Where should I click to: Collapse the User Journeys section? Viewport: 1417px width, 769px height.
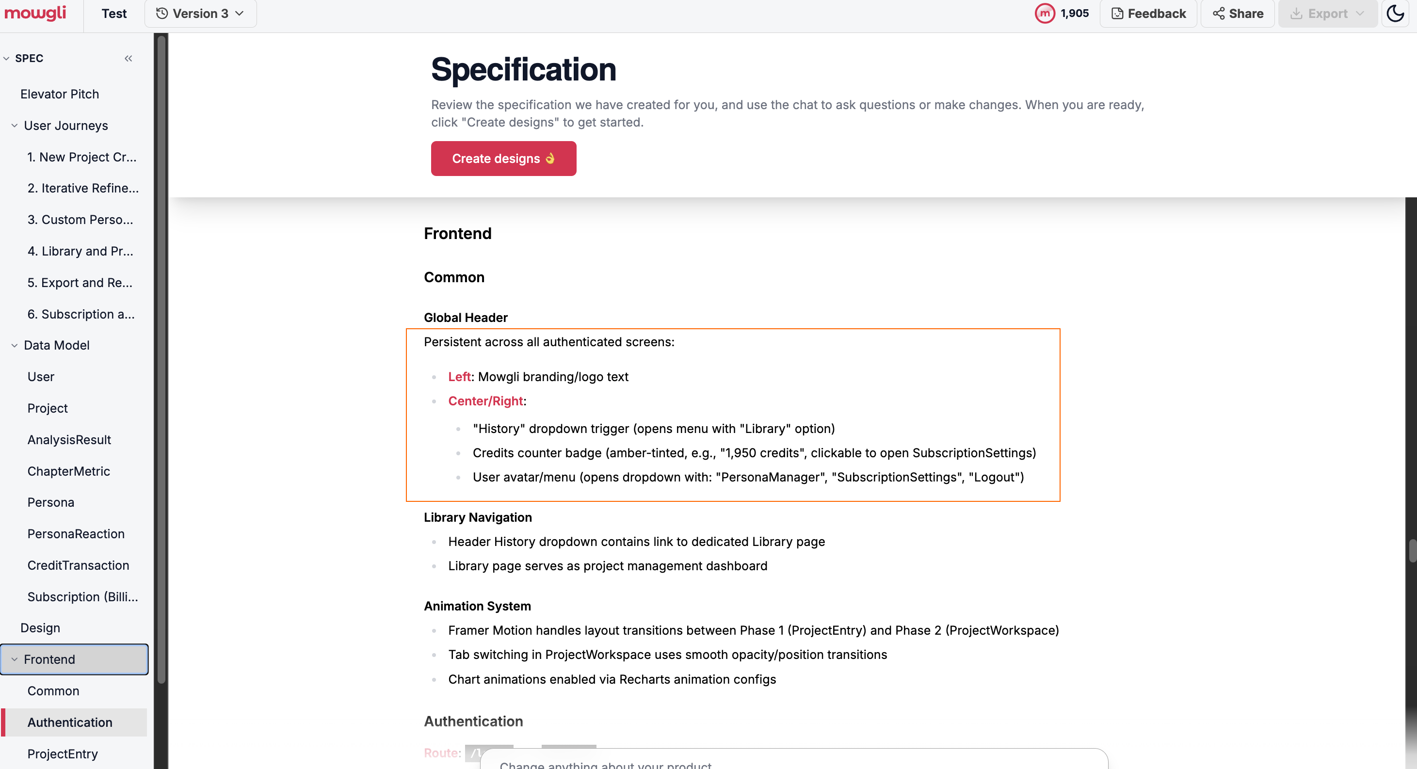(x=14, y=126)
